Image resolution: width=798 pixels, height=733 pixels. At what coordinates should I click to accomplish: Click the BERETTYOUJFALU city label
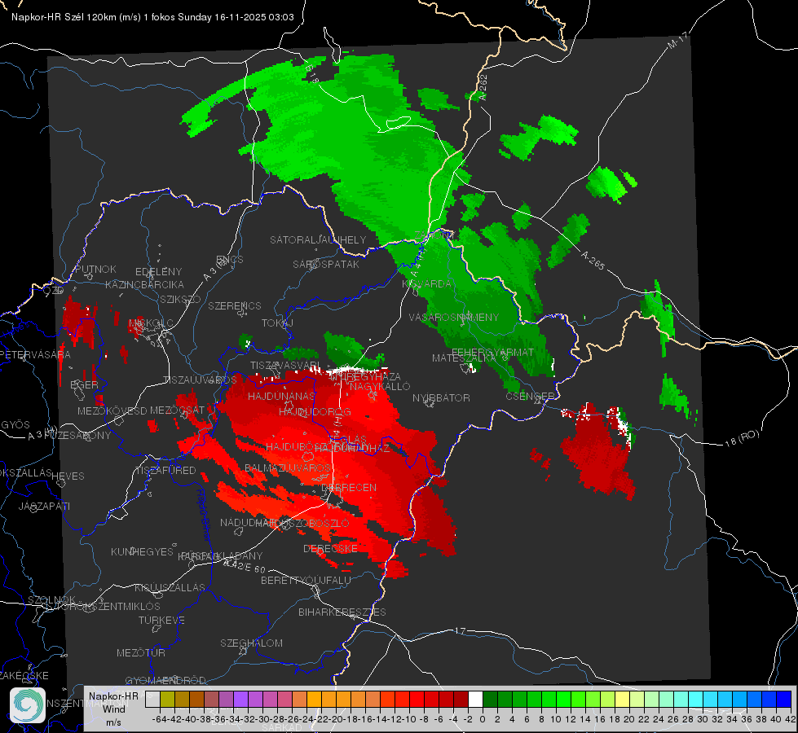tap(306, 580)
